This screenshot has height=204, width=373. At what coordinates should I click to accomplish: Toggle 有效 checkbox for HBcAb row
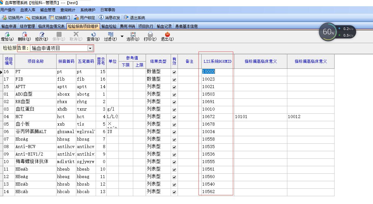(x=174, y=192)
